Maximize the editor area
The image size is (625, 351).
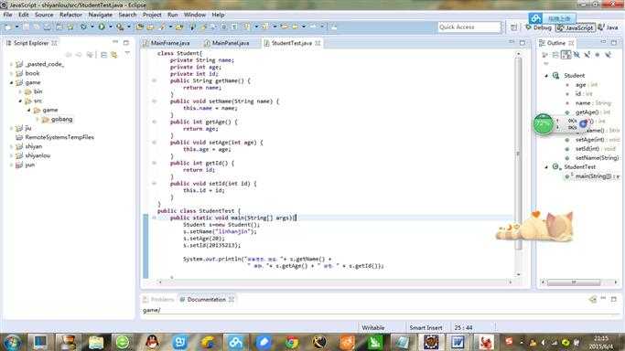click(523, 43)
